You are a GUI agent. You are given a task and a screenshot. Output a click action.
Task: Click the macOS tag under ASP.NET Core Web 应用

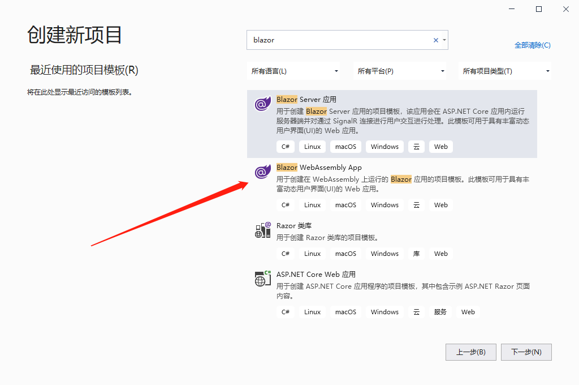[x=345, y=312]
